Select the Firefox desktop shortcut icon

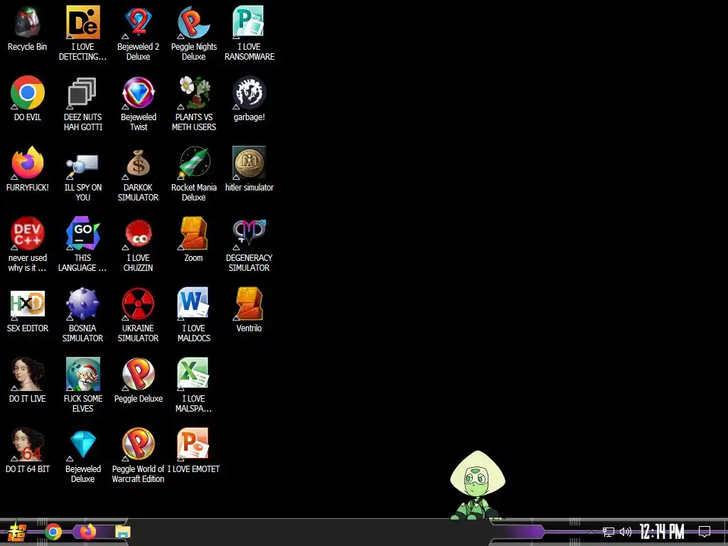[x=28, y=163]
